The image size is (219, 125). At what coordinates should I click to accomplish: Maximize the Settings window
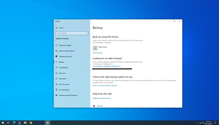coord(174,21)
